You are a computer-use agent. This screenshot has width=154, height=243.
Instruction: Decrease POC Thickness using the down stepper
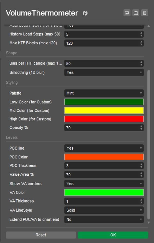point(141,167)
